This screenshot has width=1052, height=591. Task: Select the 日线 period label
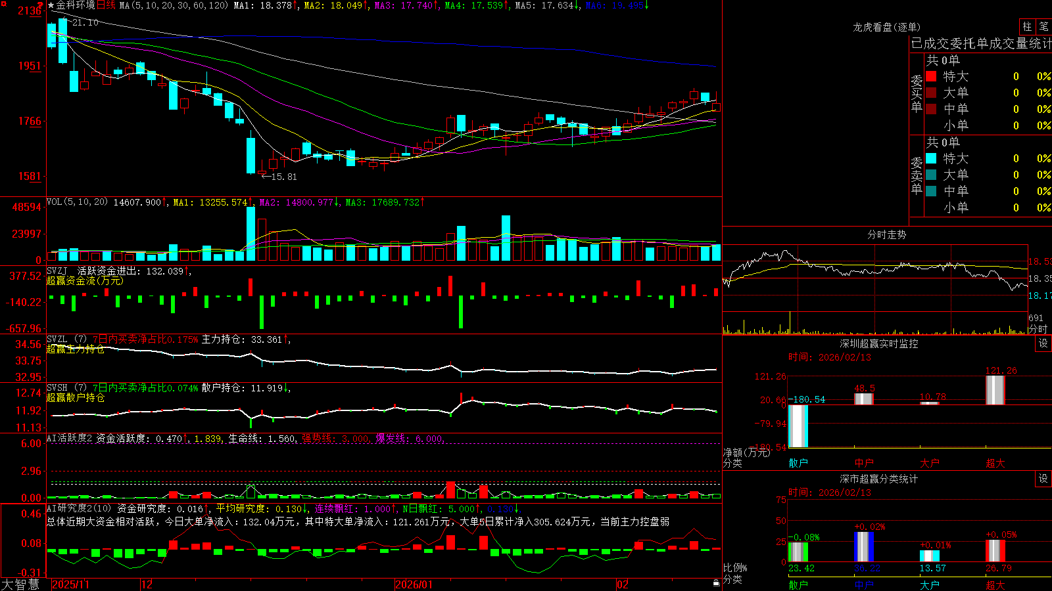coord(107,5)
